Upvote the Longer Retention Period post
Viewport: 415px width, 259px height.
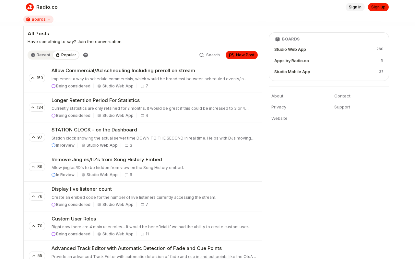coord(37,107)
